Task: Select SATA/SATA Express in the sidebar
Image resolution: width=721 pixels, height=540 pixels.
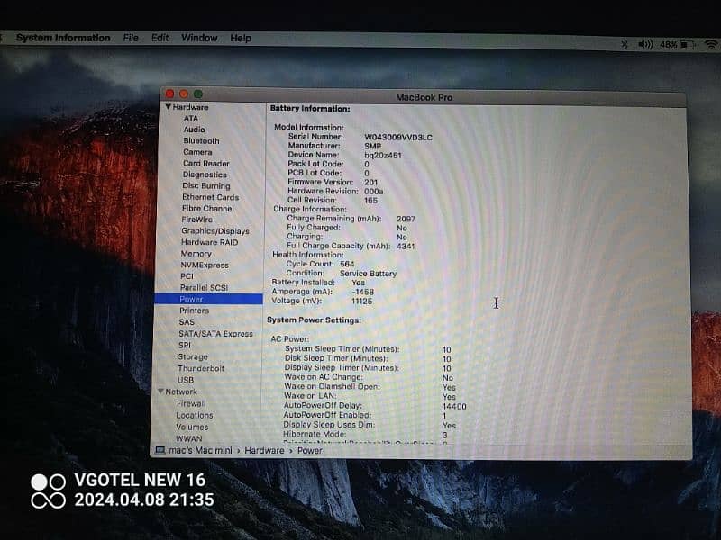Action: point(215,333)
